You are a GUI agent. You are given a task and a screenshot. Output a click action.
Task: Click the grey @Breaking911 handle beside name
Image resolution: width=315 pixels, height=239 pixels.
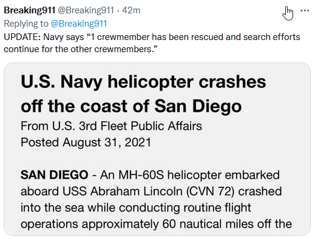86,10
